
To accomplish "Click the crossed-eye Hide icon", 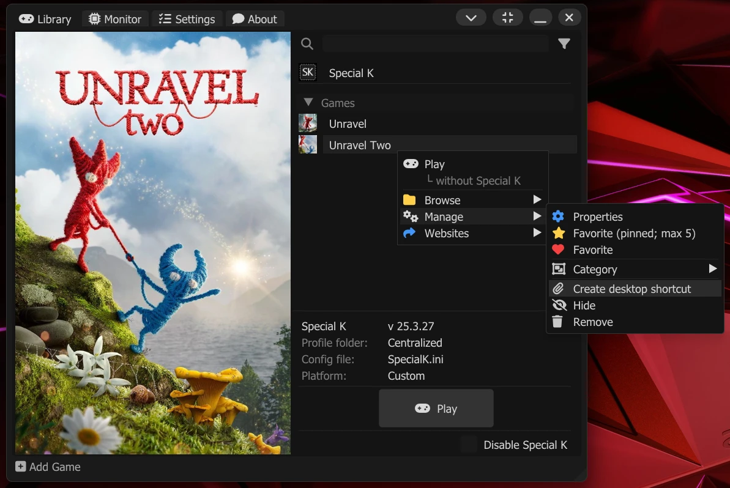I will (559, 305).
